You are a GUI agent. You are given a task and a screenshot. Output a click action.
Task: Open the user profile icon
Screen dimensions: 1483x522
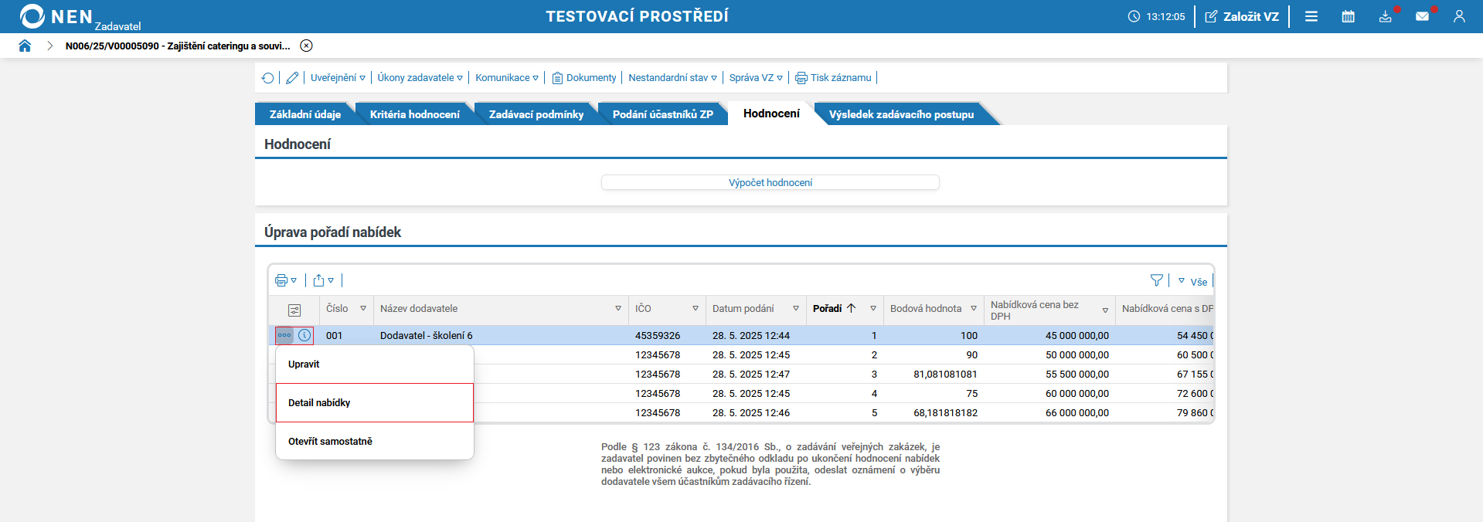(x=1459, y=16)
